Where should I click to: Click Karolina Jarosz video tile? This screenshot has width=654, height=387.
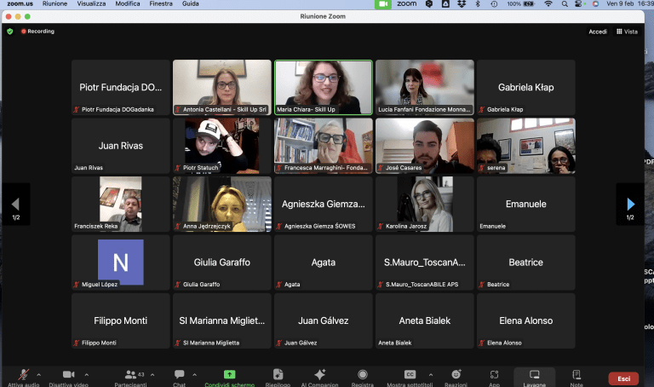[425, 204]
